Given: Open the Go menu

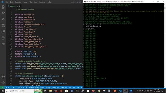Looking at the screenshot, I should click(x=31, y=2).
